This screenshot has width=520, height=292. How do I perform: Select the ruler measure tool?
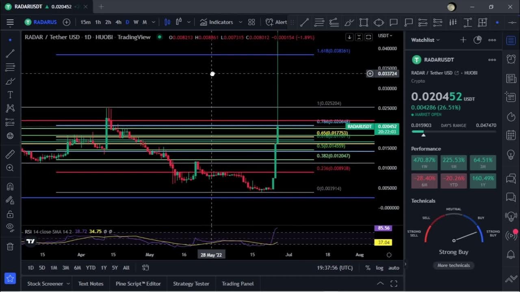[x=10, y=154]
